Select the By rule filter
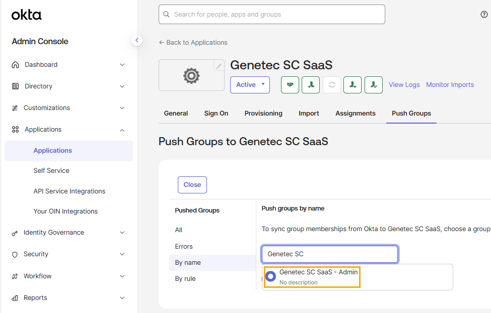The width and height of the screenshot is (491, 313). click(185, 279)
